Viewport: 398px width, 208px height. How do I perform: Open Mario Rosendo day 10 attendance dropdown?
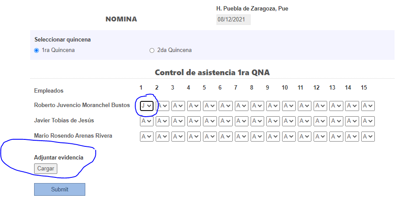289,136
